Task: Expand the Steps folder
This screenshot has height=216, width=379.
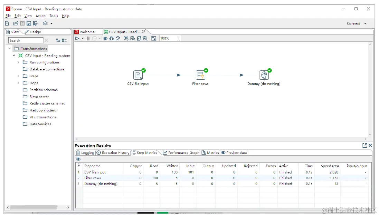Action: [x=18, y=76]
